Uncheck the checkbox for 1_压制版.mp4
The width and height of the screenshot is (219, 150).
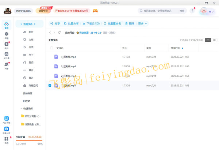pyautogui.click(x=50, y=86)
